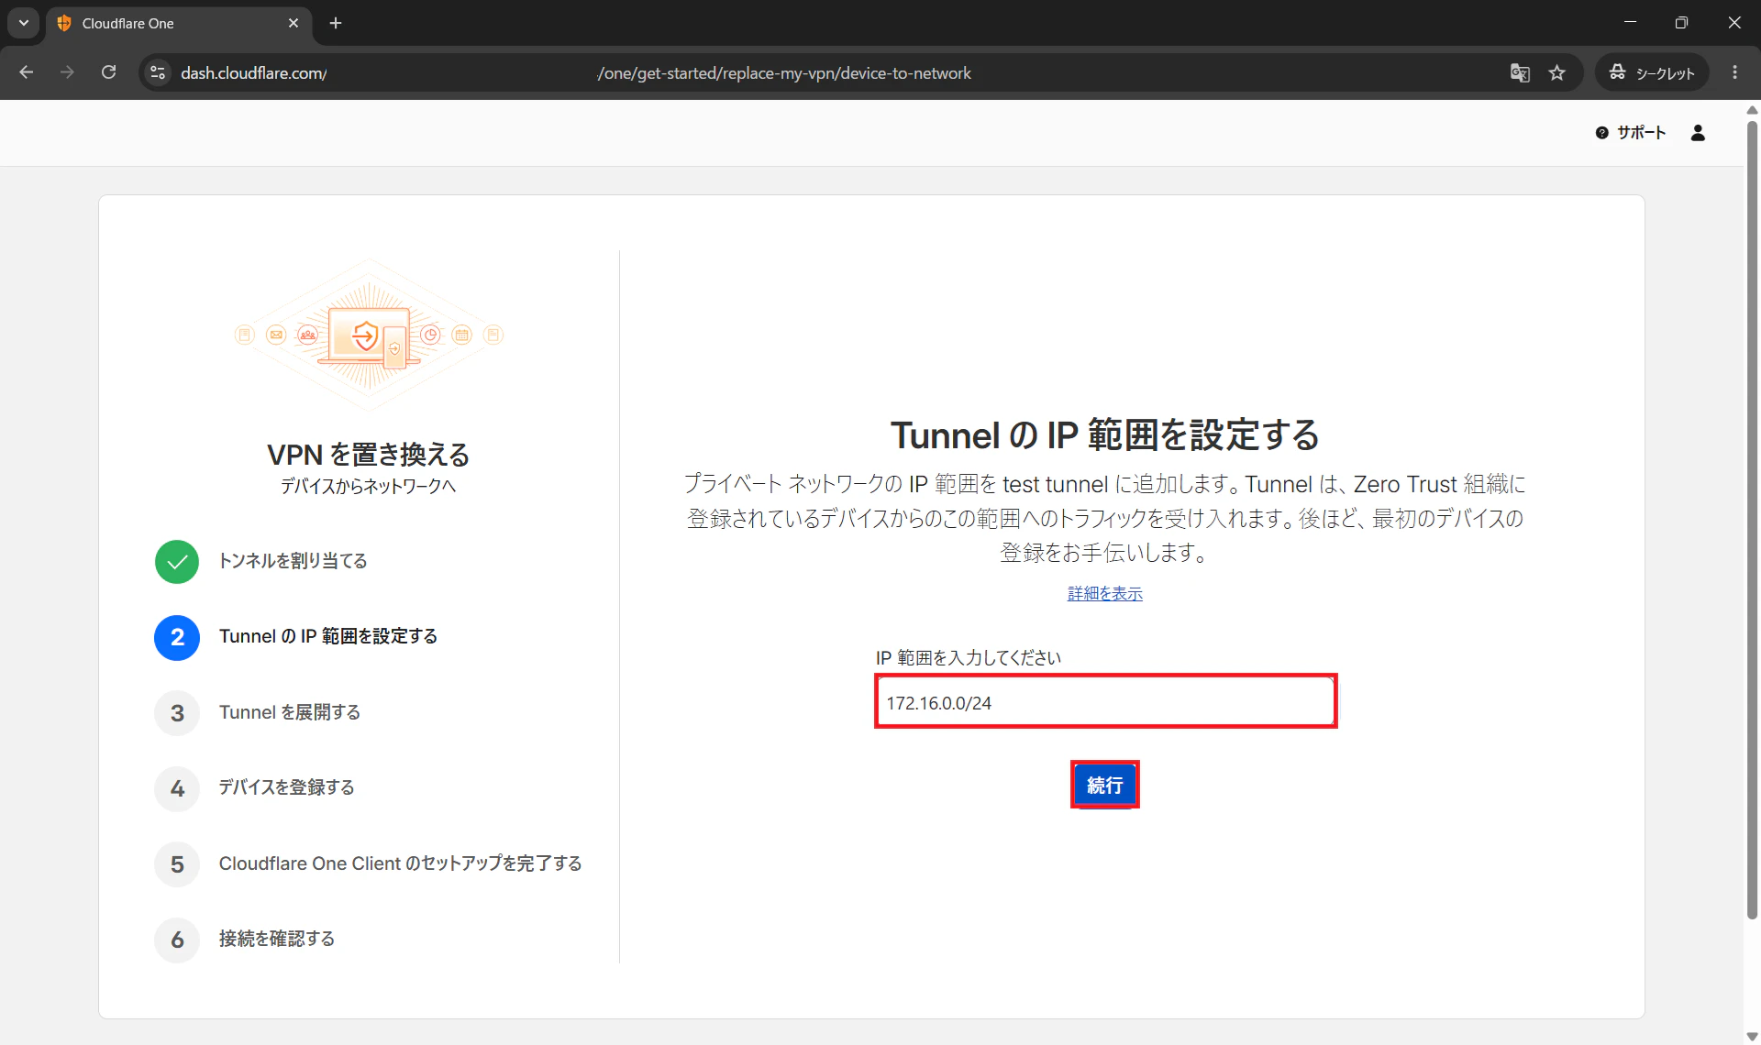The image size is (1761, 1045).
Task: Bookmark this page with star icon
Action: click(x=1556, y=72)
